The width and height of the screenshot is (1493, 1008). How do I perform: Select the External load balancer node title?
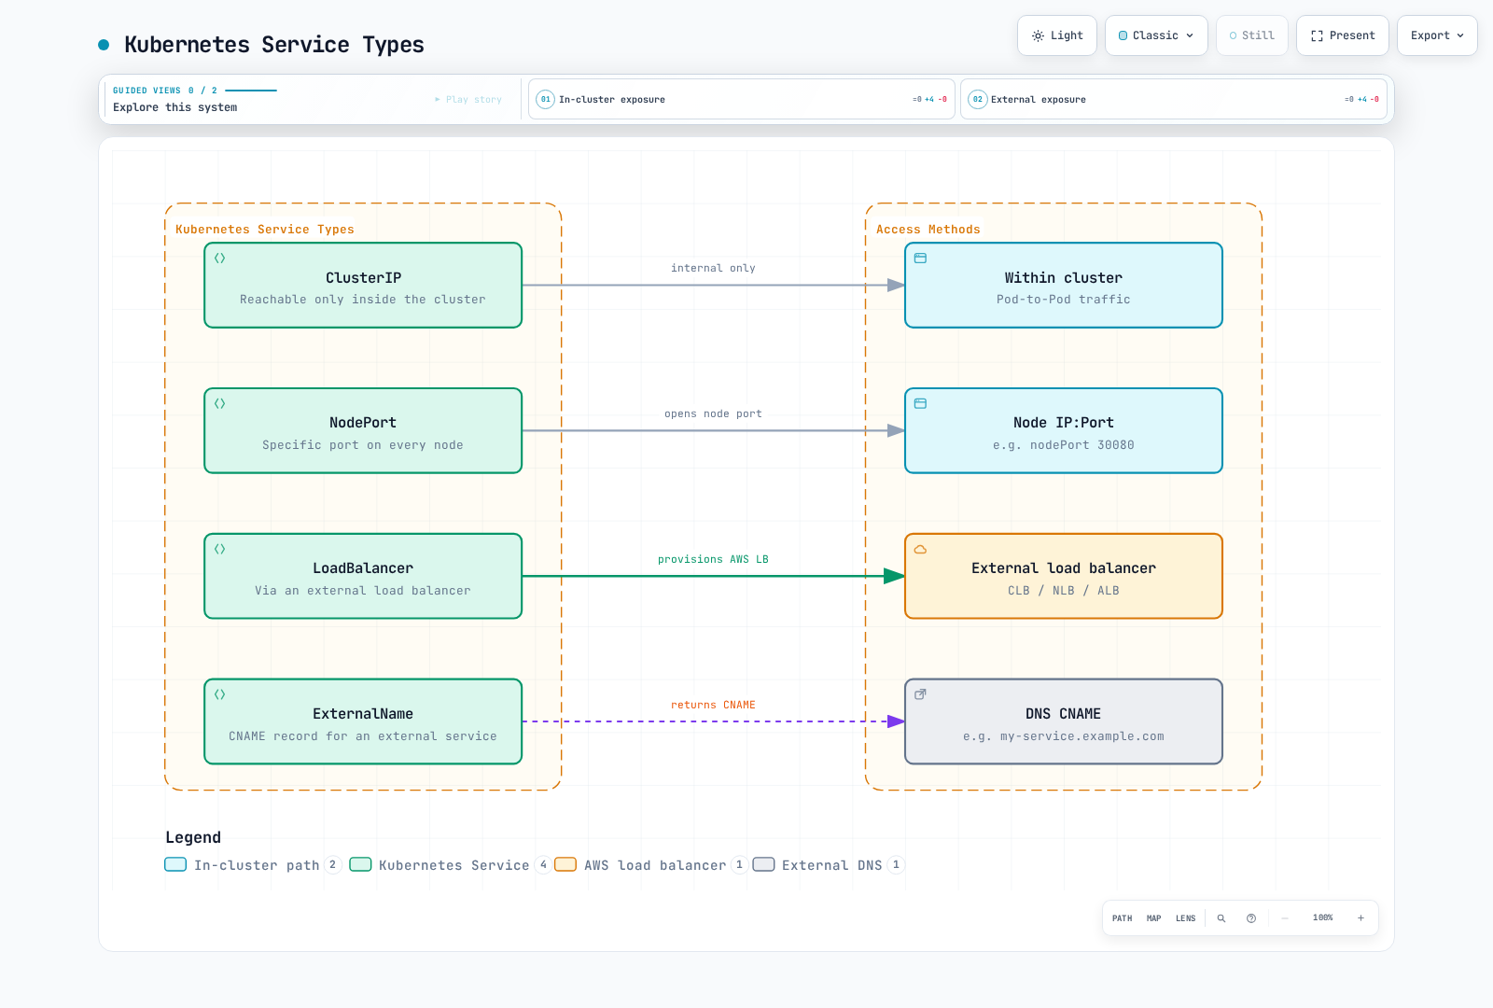(x=1064, y=568)
